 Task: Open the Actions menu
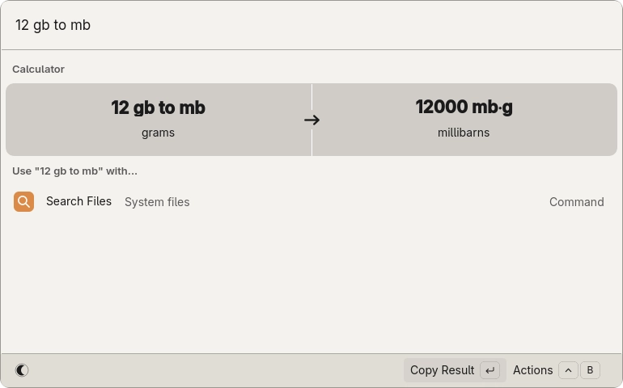pyautogui.click(x=532, y=370)
